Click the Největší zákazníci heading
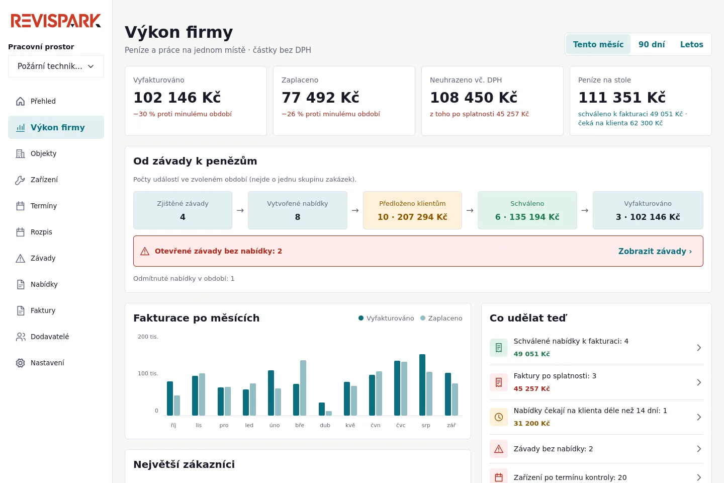The image size is (724, 483). point(184,464)
